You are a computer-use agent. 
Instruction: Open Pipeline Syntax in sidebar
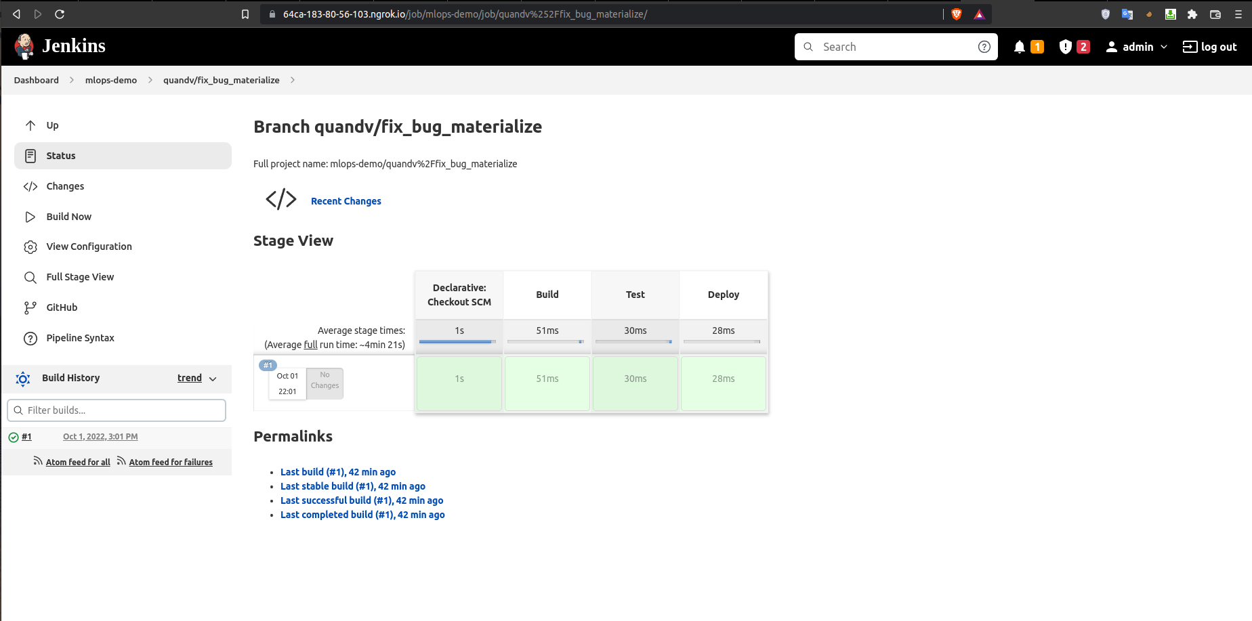80,338
